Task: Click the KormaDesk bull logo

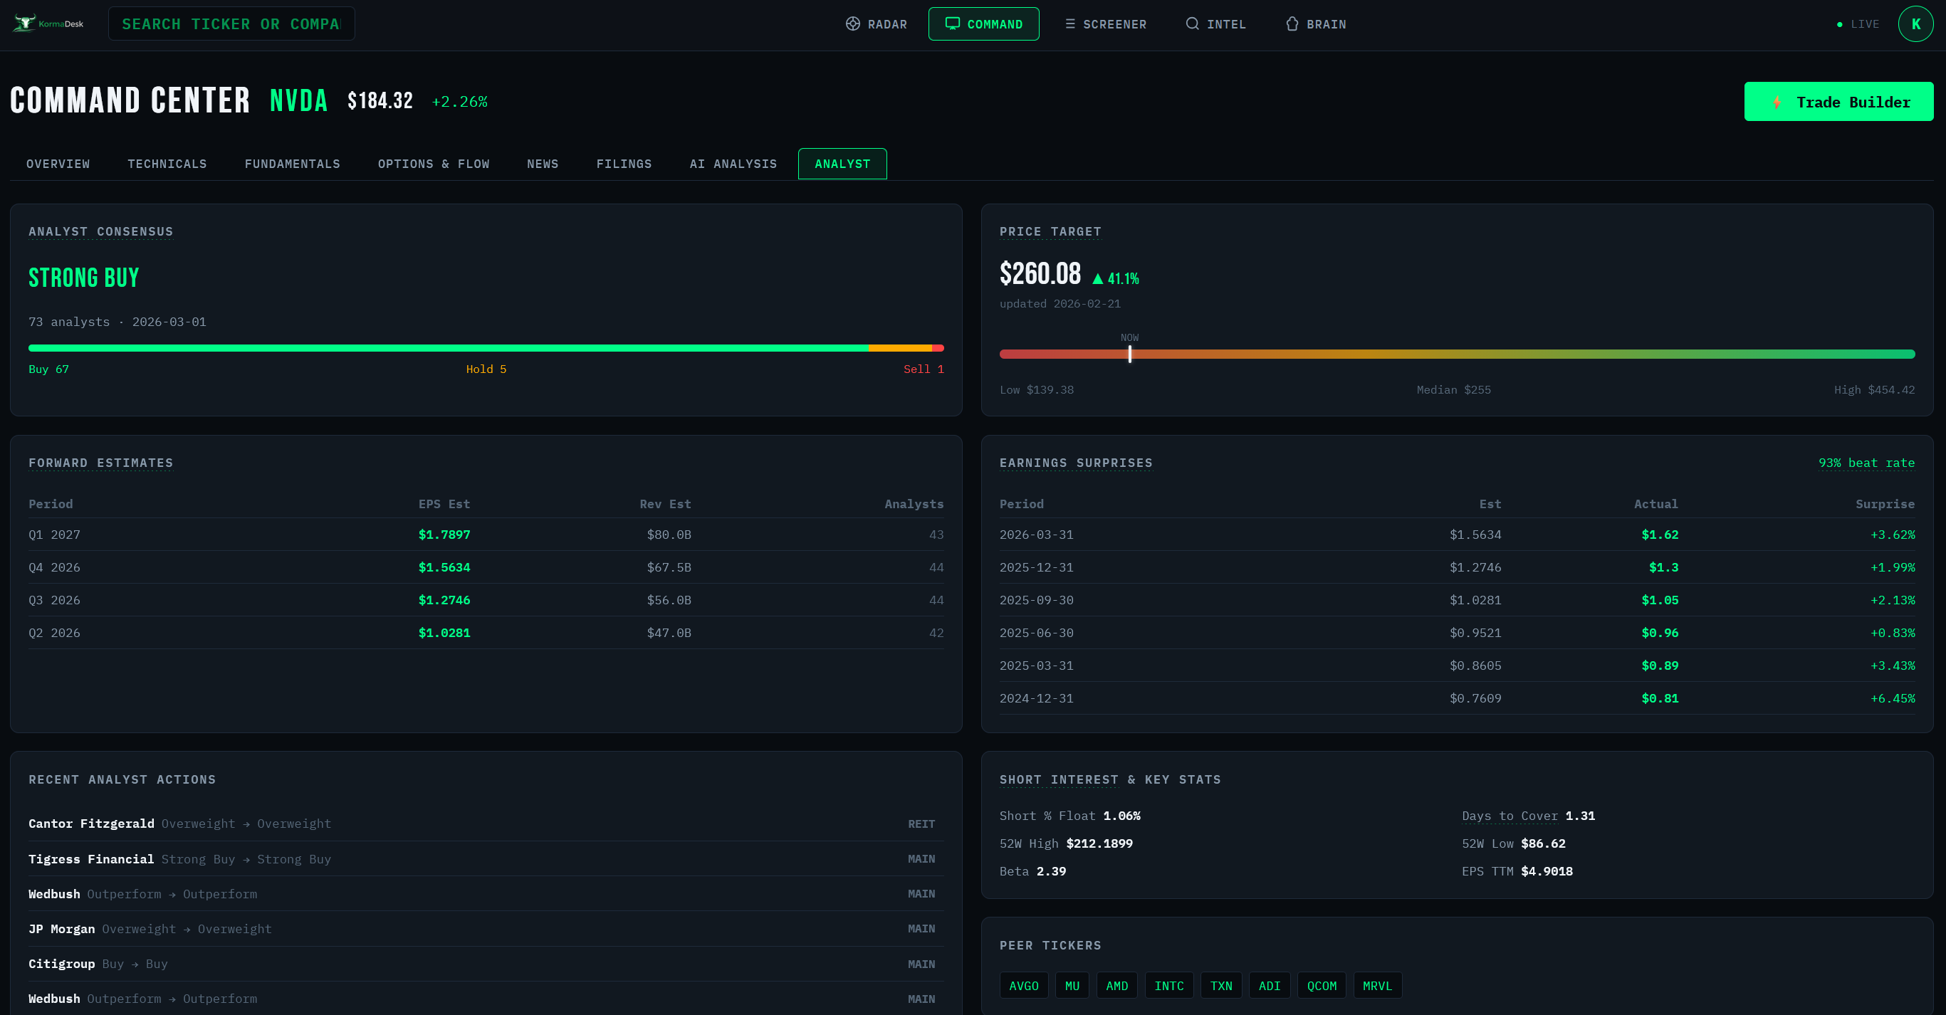Action: pos(25,23)
